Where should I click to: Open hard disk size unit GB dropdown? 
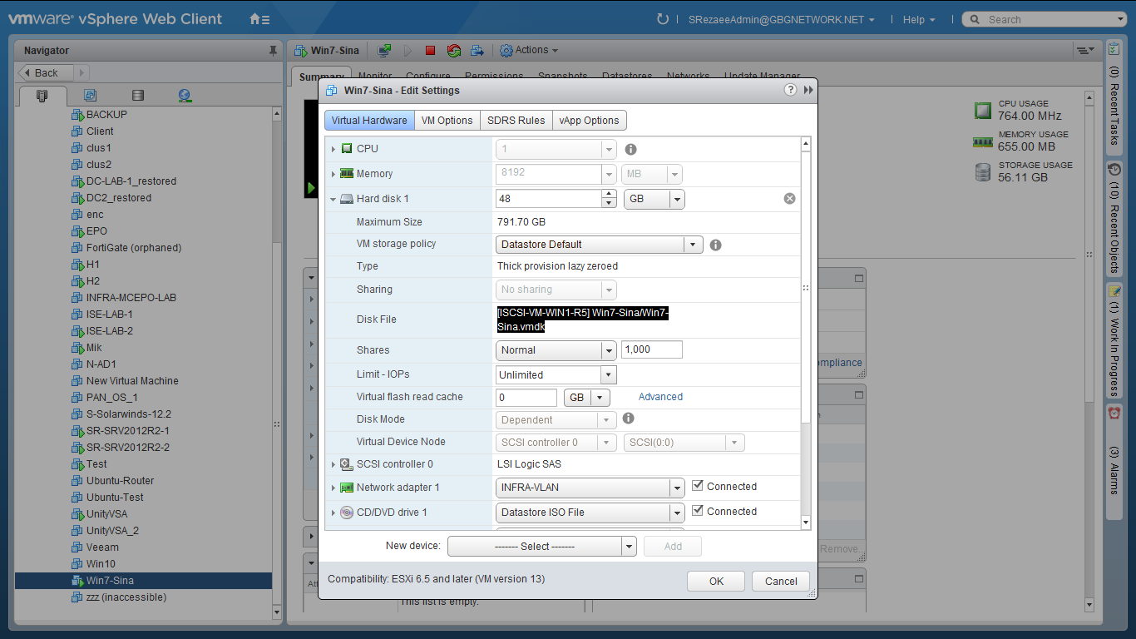pyautogui.click(x=654, y=200)
